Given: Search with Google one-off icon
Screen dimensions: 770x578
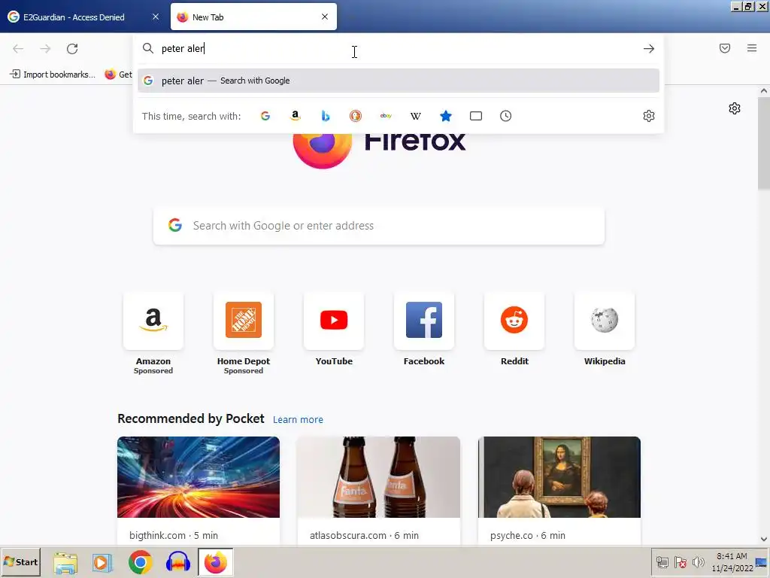Looking at the screenshot, I should point(265,116).
